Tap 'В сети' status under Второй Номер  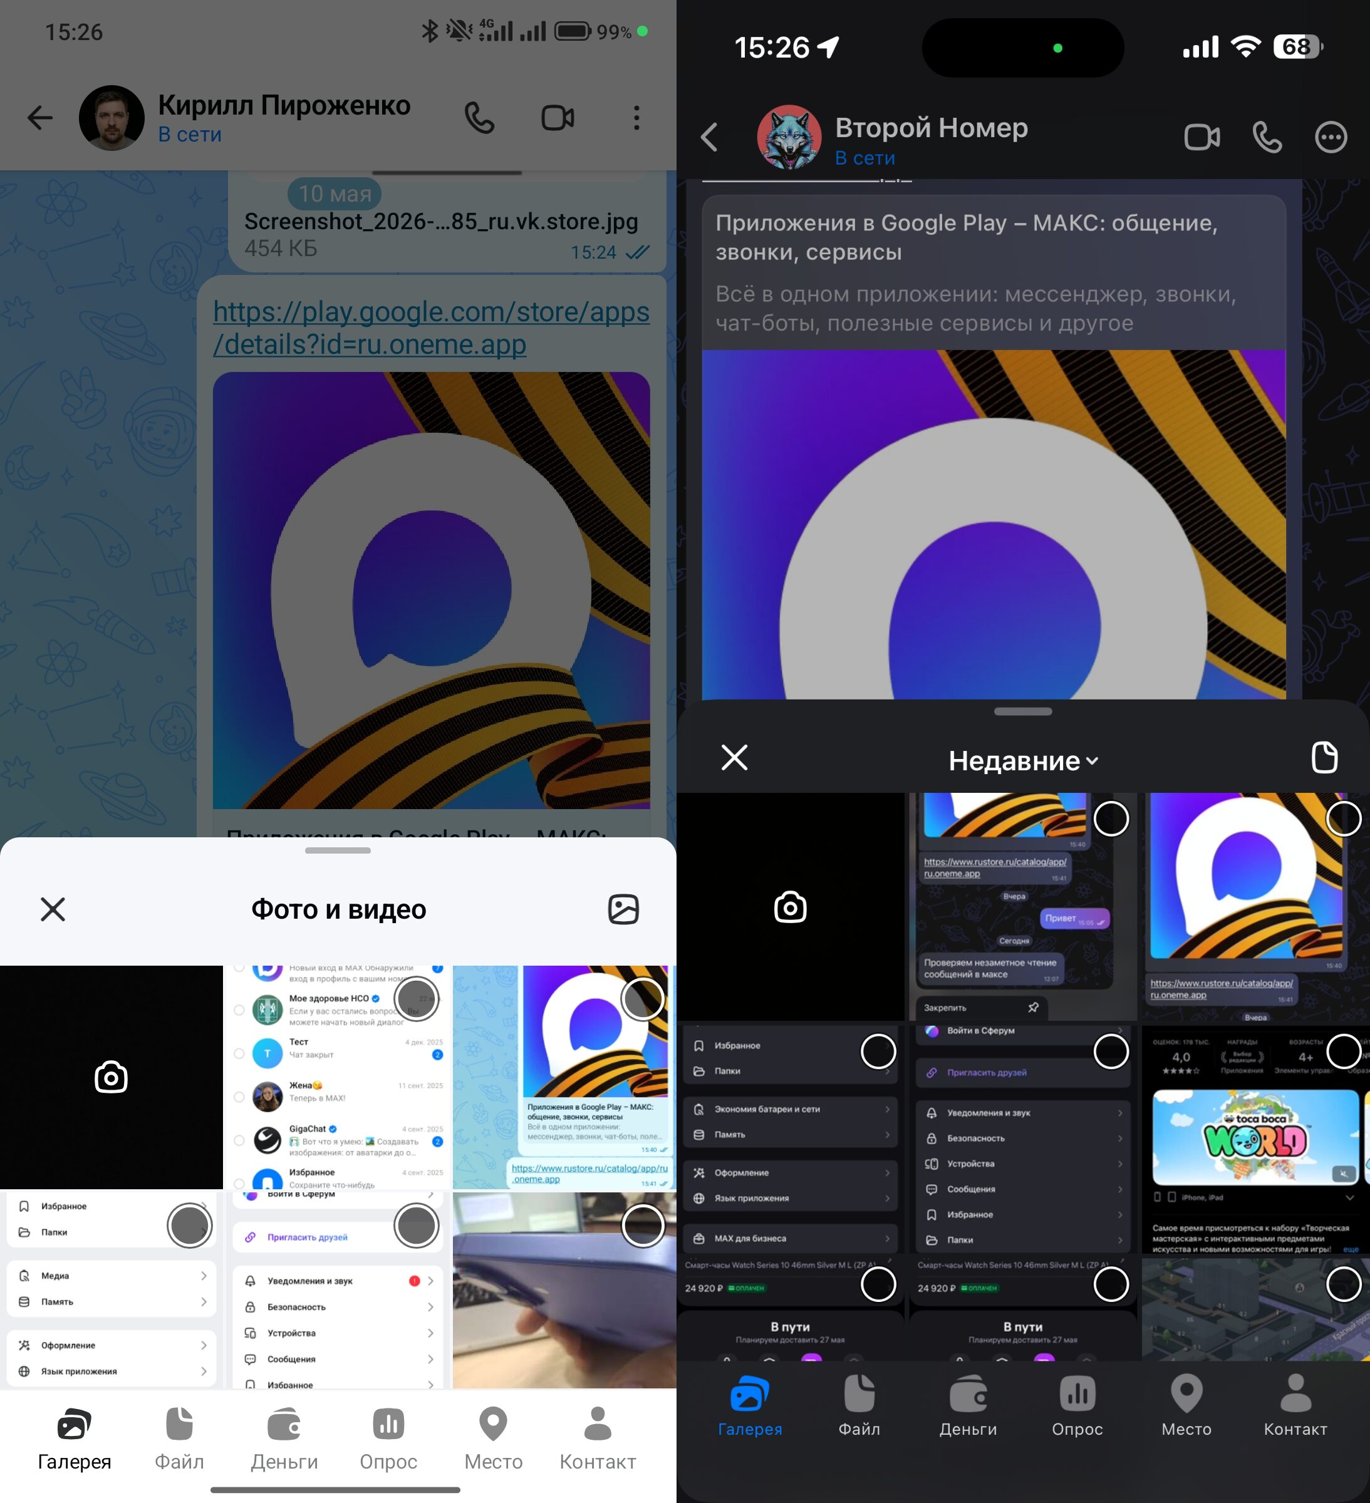click(865, 158)
